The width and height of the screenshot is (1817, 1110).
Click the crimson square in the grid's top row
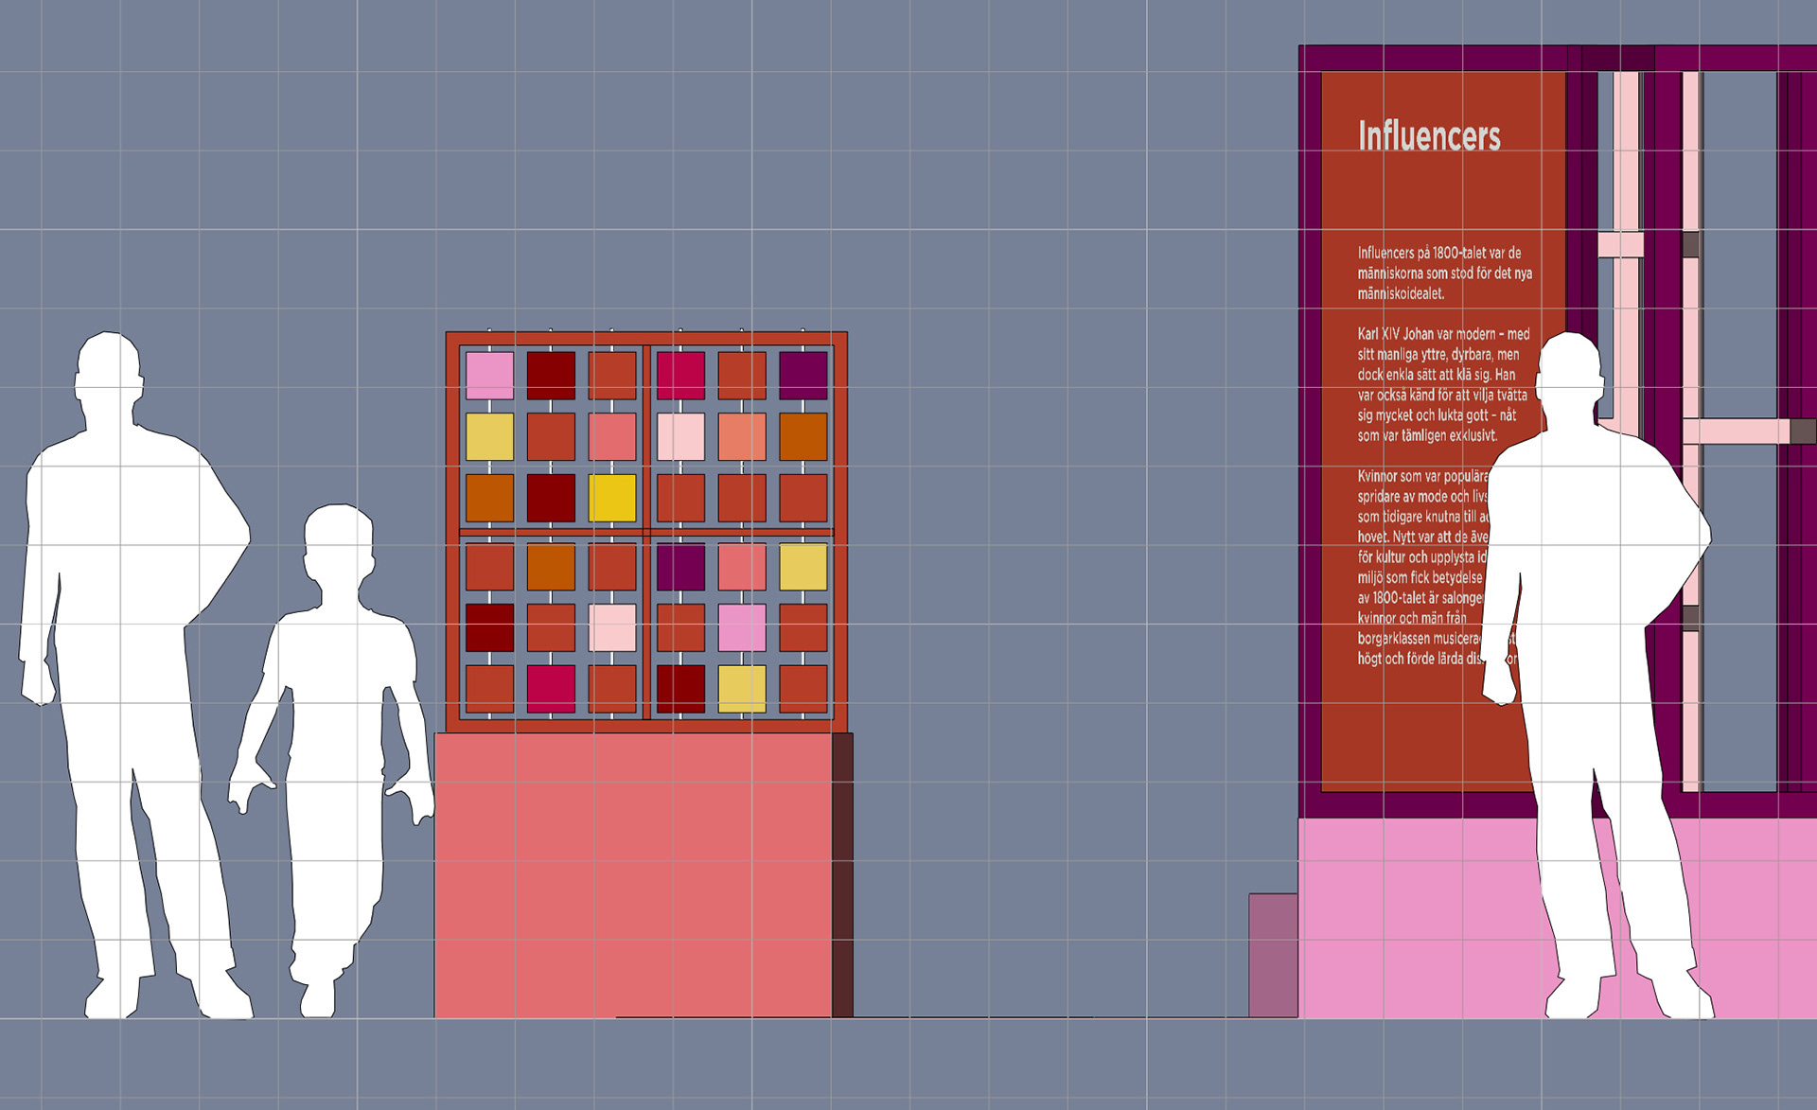[680, 376]
